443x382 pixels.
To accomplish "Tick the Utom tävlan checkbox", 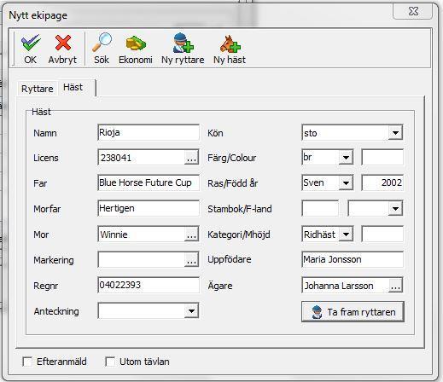I will (110, 362).
